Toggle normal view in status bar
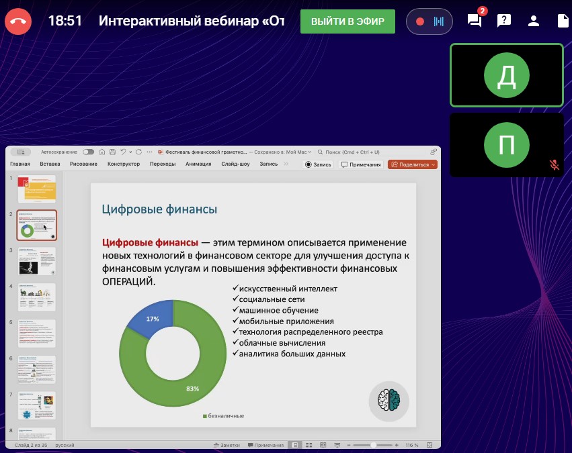 click(x=294, y=445)
